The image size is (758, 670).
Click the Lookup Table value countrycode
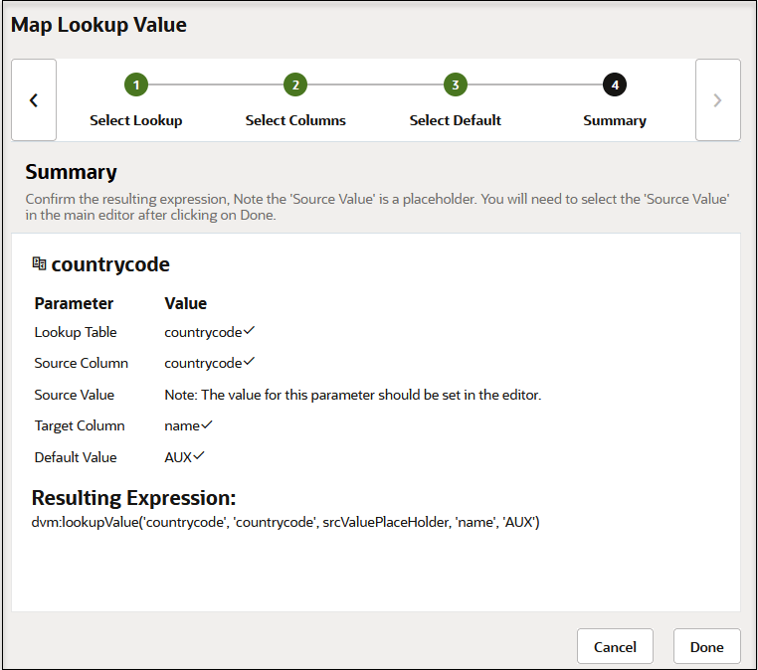coord(203,333)
